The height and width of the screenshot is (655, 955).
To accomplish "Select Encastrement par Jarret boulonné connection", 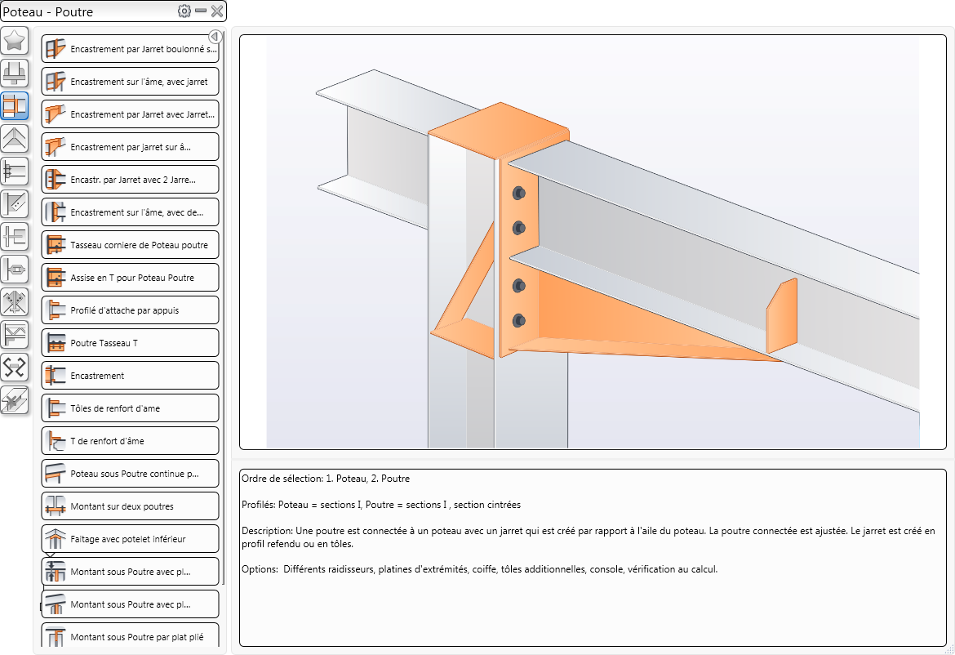I will coord(131,49).
